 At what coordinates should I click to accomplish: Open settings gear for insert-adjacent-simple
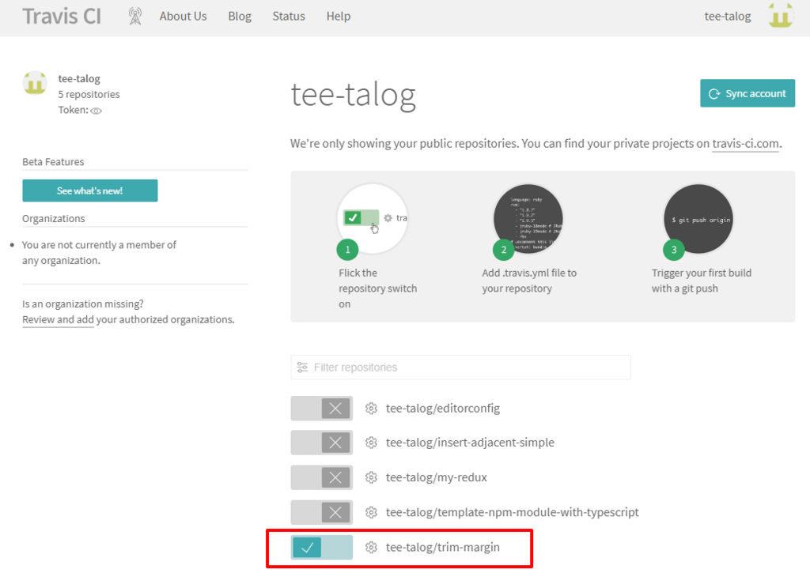371,443
